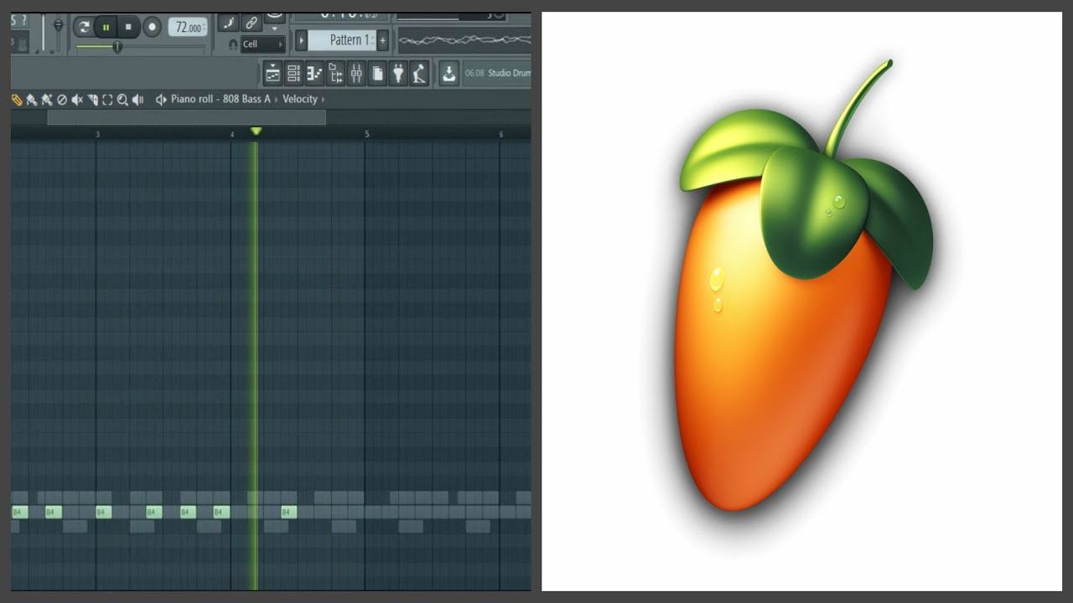Select the Draw pencil tool
Viewport: 1073px width, 603px height.
tap(17, 100)
